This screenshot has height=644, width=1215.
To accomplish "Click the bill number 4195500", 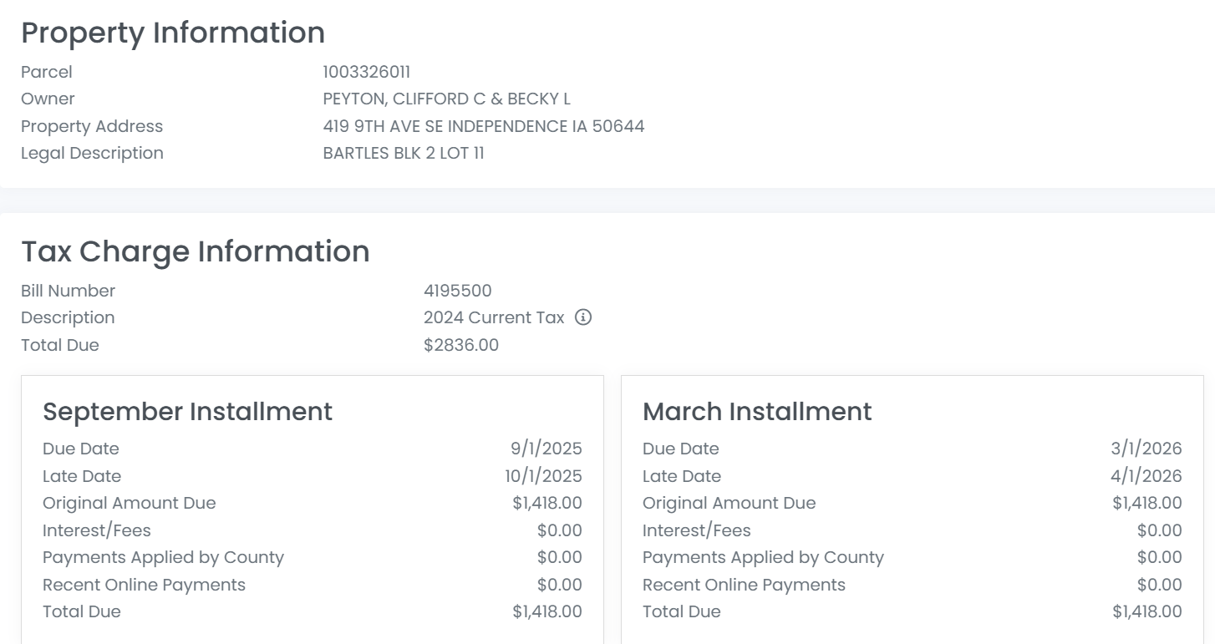I will [457, 291].
